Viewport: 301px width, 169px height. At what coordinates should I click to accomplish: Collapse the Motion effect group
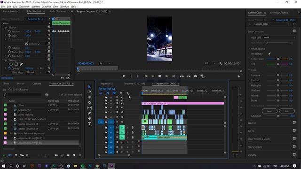click(3, 27)
